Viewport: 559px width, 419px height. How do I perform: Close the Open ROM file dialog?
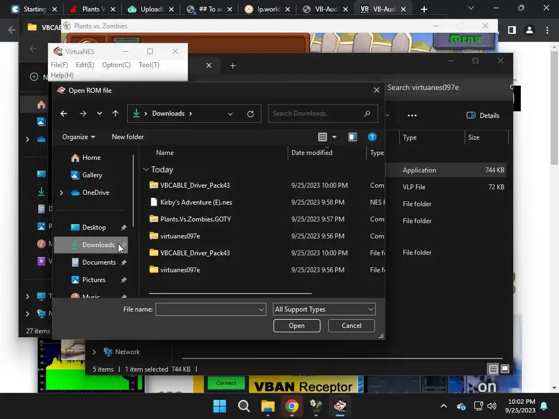pos(377,90)
